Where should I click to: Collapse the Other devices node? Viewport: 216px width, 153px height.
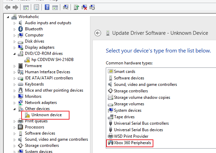(x=14, y=109)
